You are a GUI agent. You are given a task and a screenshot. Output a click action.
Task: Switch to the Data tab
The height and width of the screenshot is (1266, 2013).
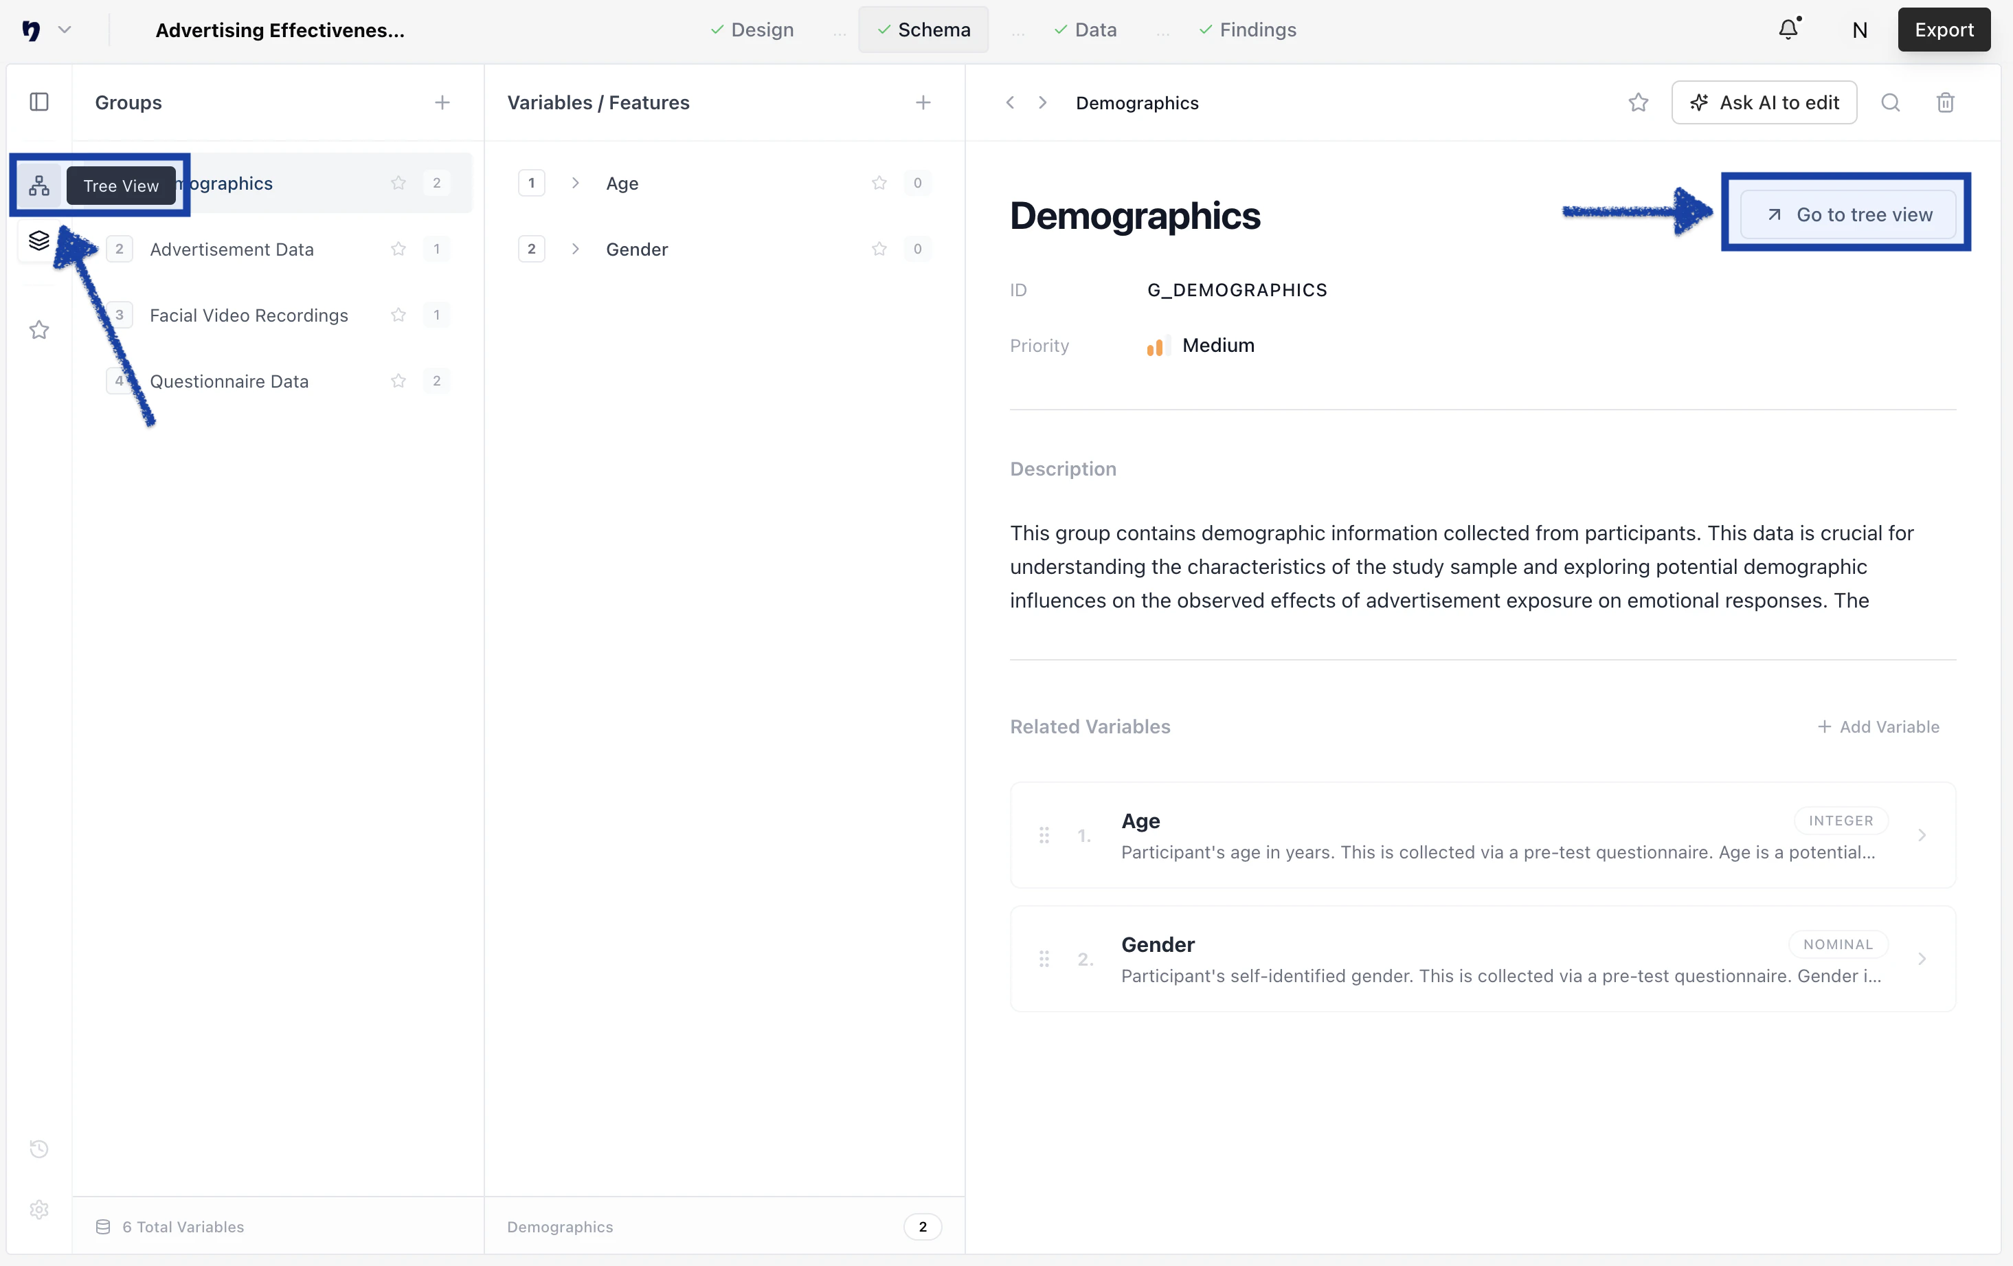(1085, 30)
